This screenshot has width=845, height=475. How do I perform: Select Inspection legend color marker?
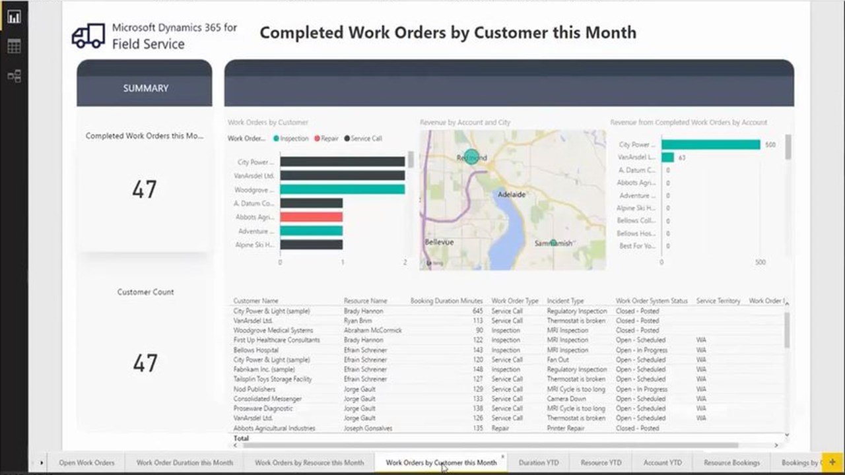coord(276,139)
